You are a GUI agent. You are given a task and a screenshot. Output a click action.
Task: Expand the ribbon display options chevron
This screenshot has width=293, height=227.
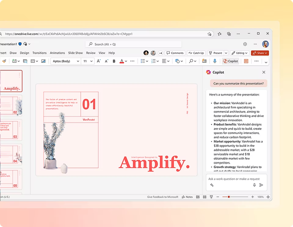(x=266, y=62)
